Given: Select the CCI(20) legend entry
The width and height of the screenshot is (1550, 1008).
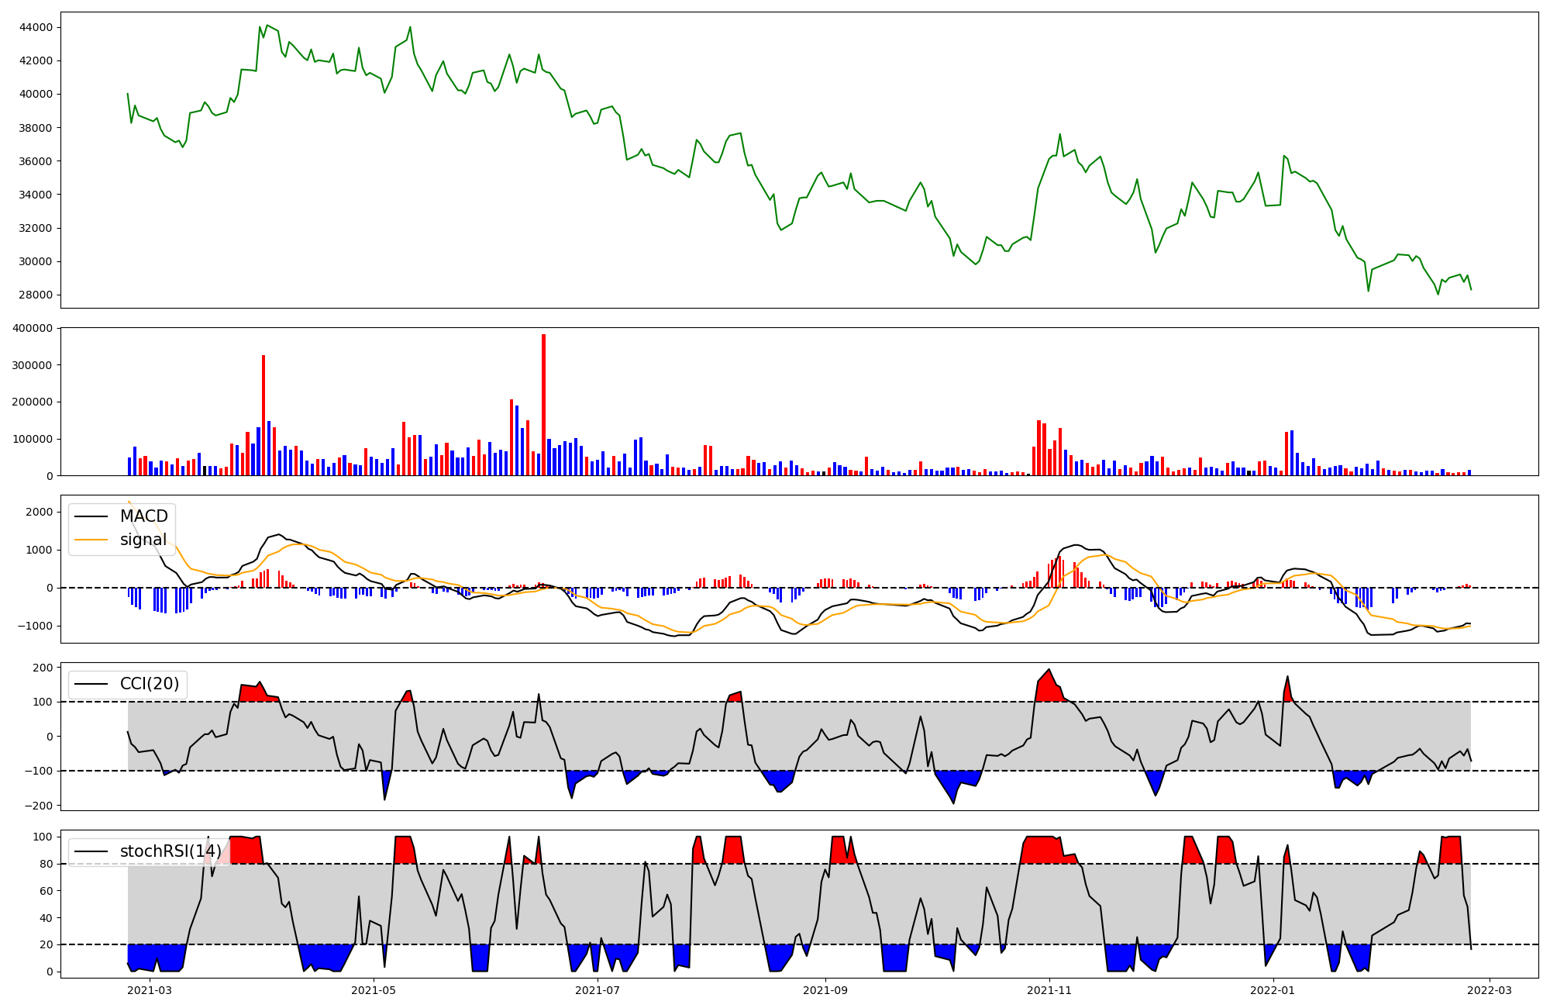Looking at the screenshot, I should coord(149,684).
